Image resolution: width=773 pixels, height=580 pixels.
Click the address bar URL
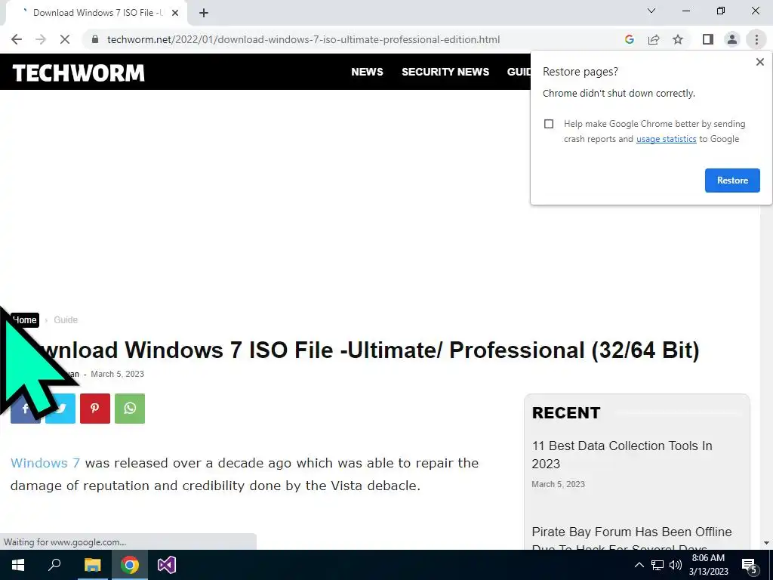(303, 39)
